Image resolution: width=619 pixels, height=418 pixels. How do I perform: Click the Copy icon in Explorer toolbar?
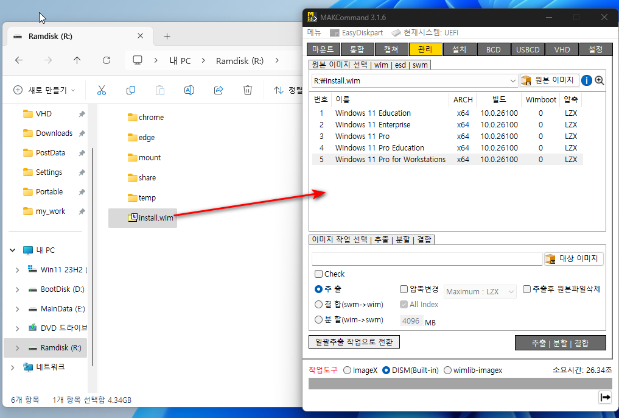131,90
